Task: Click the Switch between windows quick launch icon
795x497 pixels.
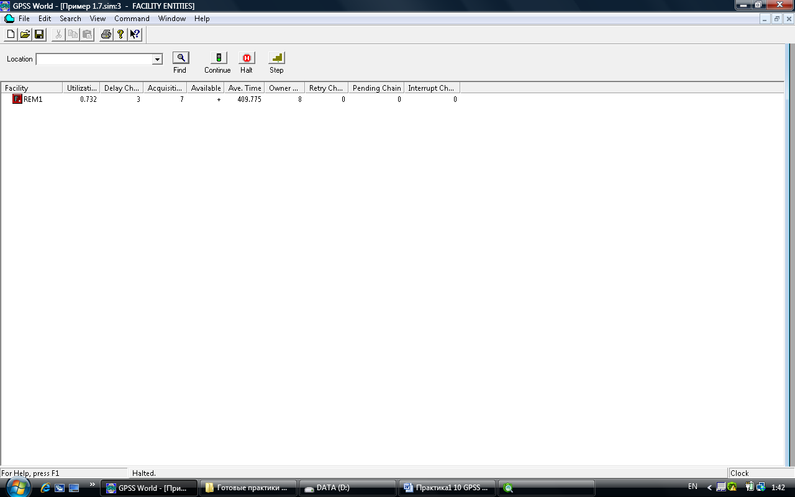Action: 60,488
